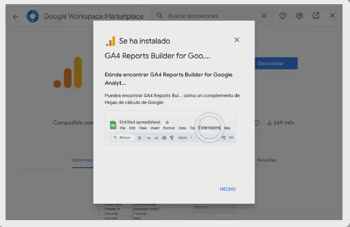Click the paint format icon in preview
Viewport: 350px width, 227px height.
[172, 138]
